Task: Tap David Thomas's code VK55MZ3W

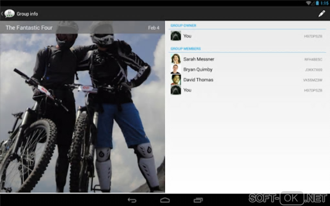Action: pos(313,80)
